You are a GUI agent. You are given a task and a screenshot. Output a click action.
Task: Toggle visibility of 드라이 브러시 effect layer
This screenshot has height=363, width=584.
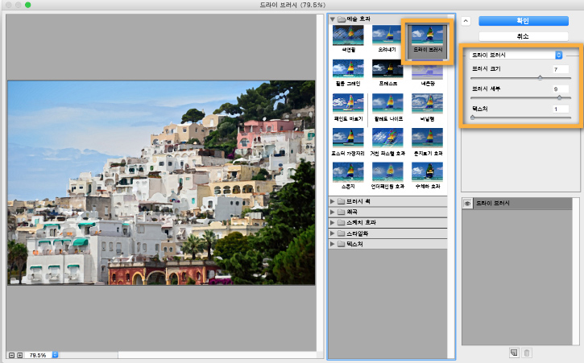(x=467, y=204)
